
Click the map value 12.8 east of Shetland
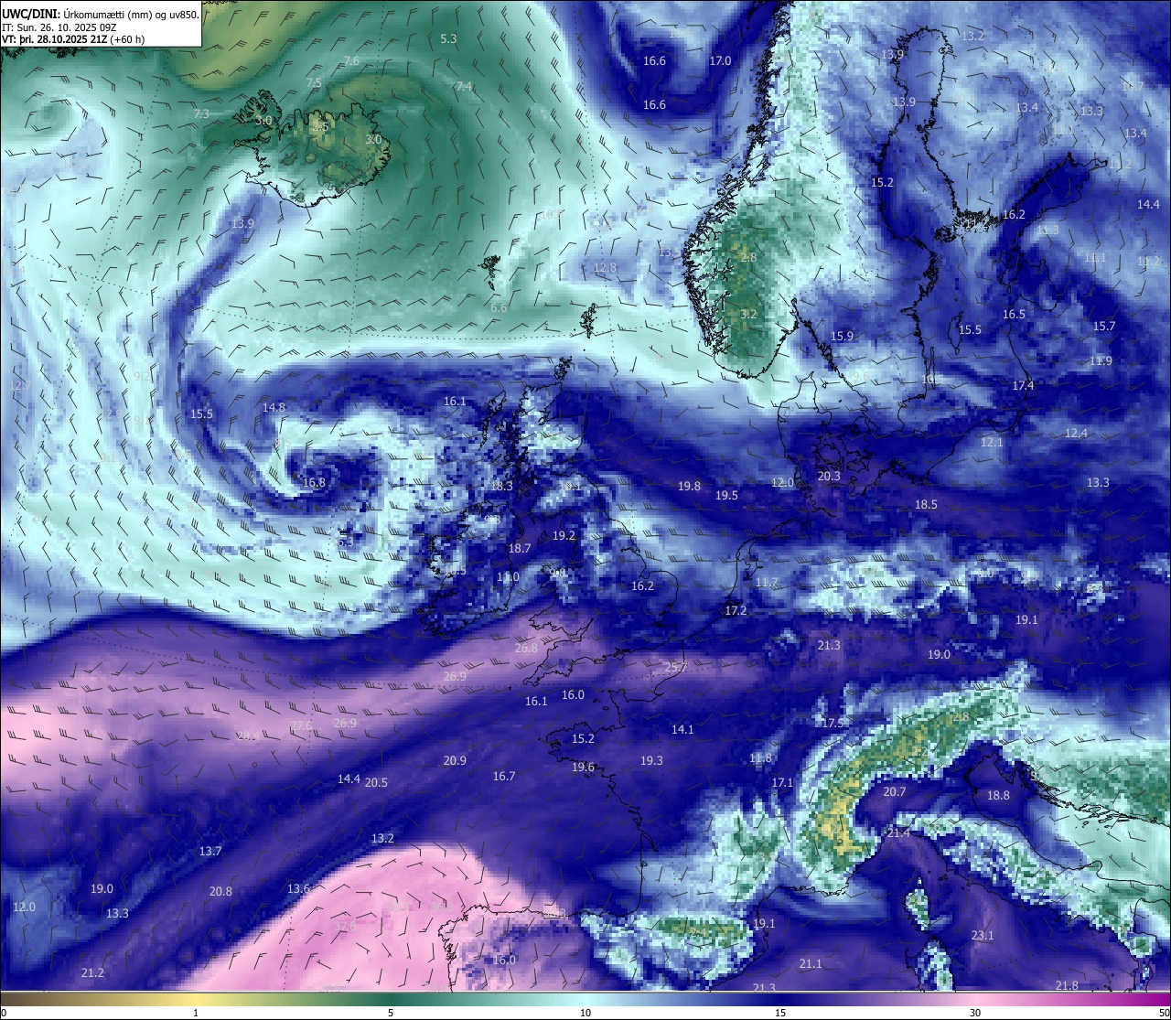tap(605, 268)
